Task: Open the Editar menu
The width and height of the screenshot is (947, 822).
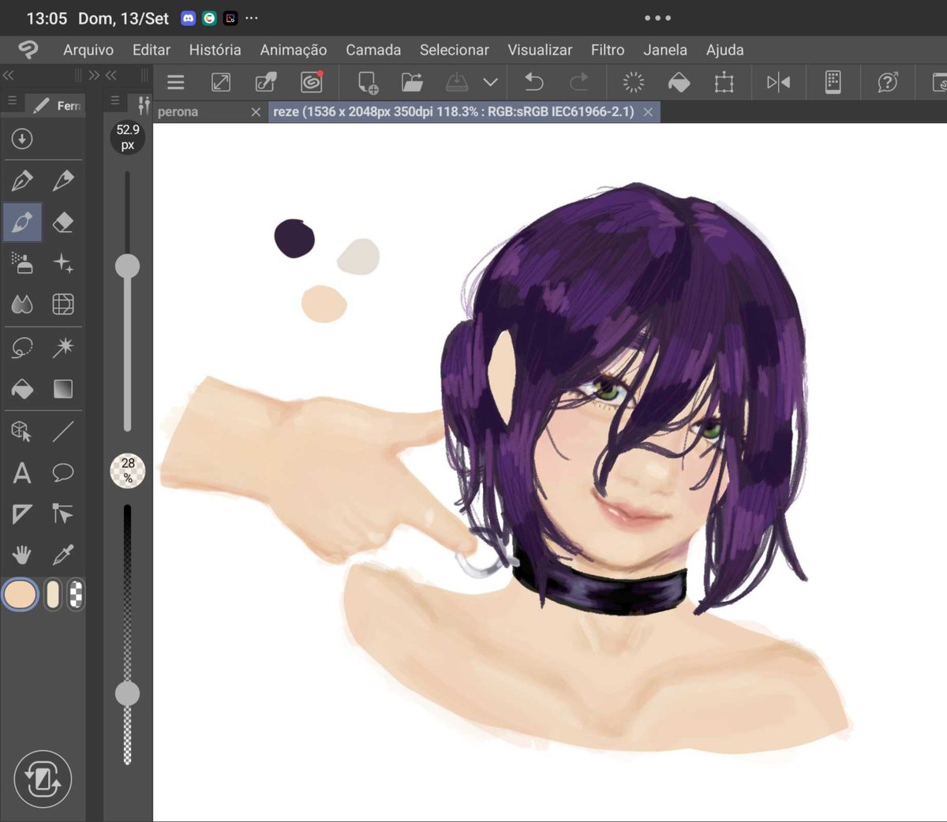Action: click(x=152, y=50)
